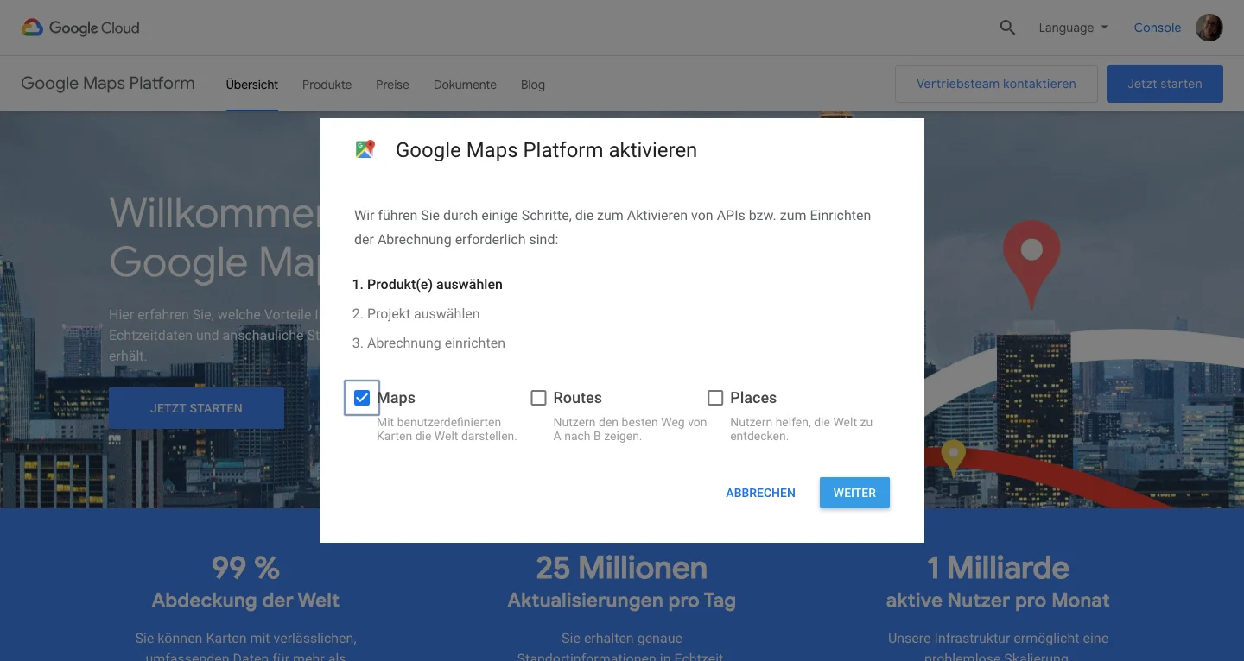
Task: Click the JETZT STARTEN hero button
Action: tap(196, 407)
